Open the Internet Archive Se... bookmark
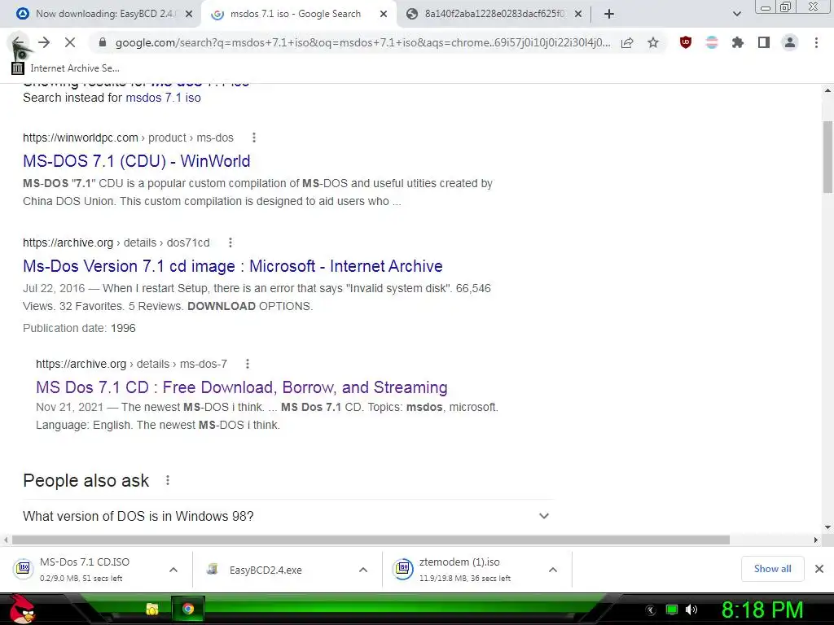 point(66,68)
